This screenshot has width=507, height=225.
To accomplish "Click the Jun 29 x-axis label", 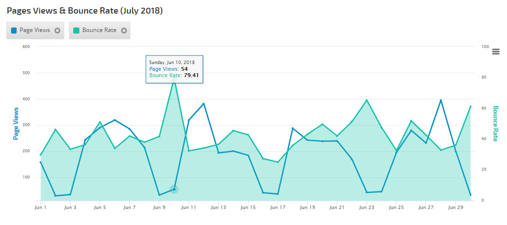I will coord(455,207).
